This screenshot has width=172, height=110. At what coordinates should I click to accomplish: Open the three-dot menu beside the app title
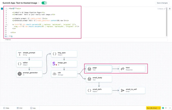(x=39, y=3)
